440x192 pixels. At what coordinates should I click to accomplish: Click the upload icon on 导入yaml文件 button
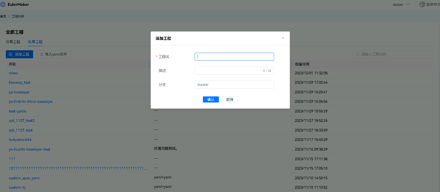pyautogui.click(x=42, y=54)
